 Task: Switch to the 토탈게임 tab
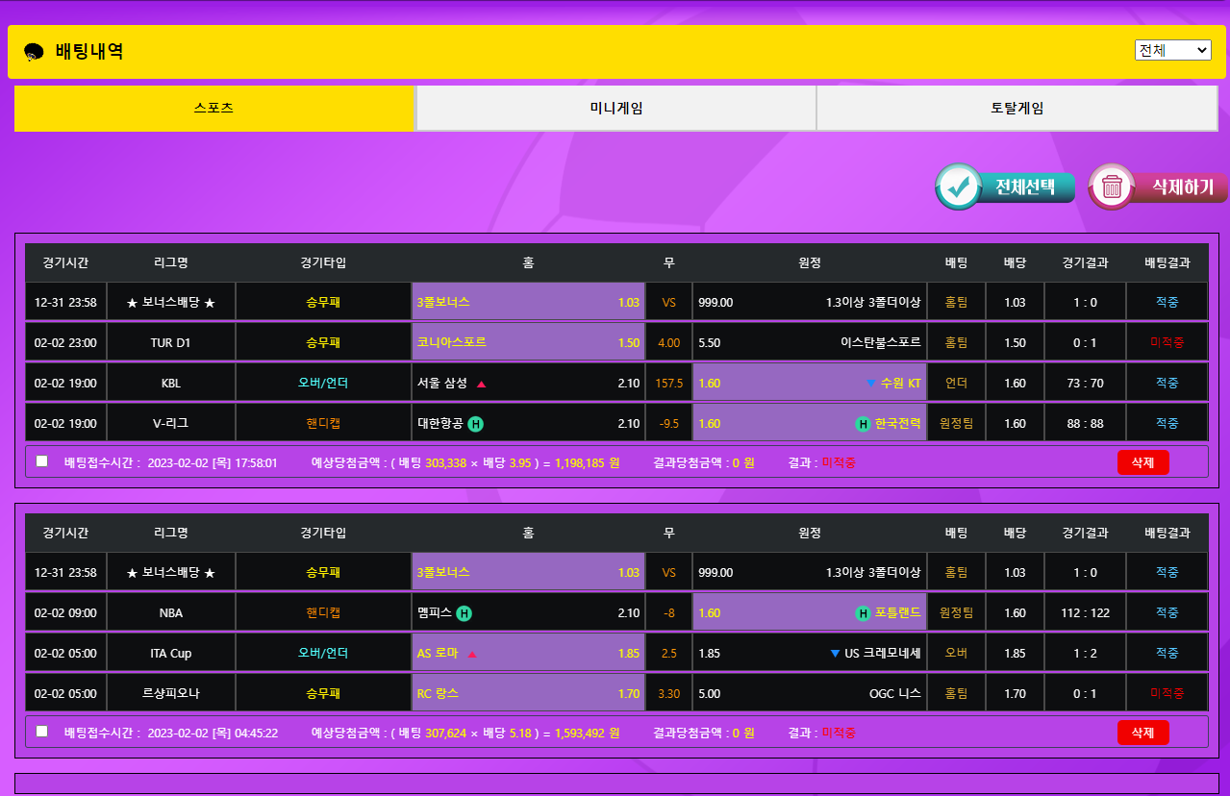(1017, 109)
